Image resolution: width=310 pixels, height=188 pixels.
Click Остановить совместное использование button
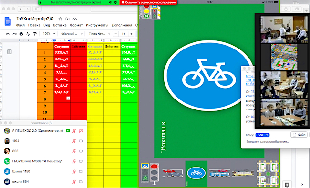coord(148,2)
